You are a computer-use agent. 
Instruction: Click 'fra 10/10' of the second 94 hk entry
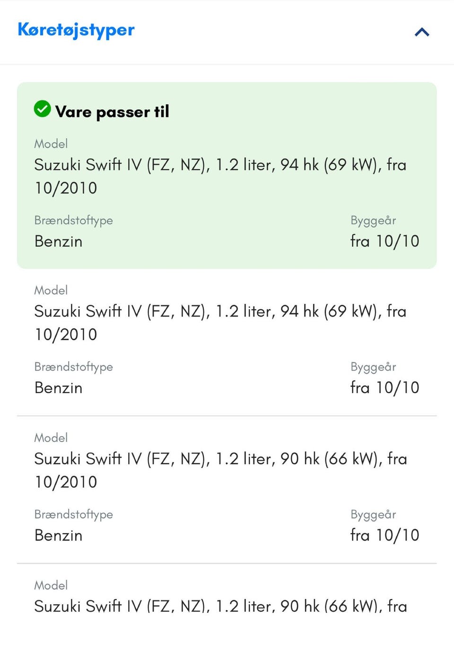tap(384, 388)
